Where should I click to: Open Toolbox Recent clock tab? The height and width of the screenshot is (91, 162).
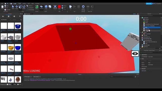pos(14,16)
